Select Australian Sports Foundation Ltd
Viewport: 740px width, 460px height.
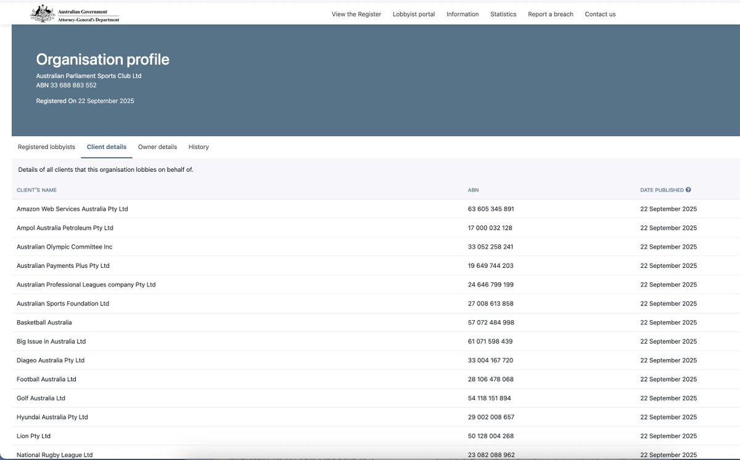tap(63, 304)
